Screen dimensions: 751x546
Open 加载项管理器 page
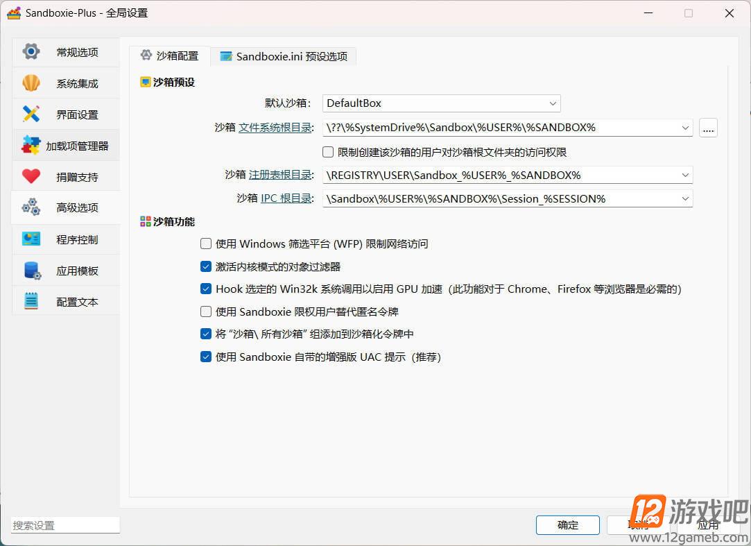(x=66, y=145)
